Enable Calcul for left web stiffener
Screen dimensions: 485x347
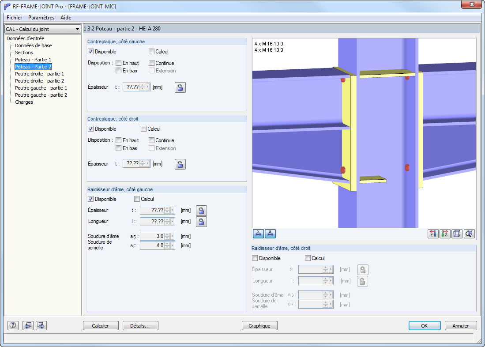[x=137, y=199]
